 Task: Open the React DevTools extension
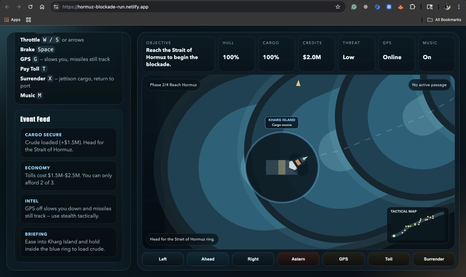coord(365,7)
